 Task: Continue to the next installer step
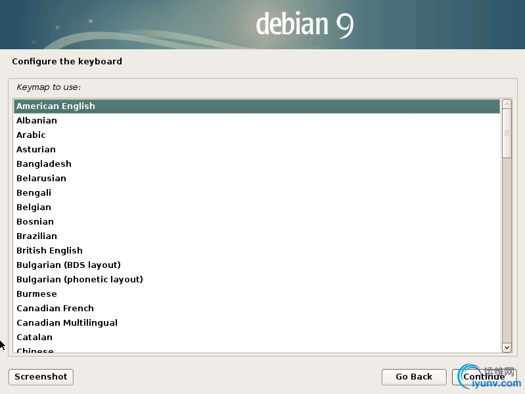coord(484,377)
